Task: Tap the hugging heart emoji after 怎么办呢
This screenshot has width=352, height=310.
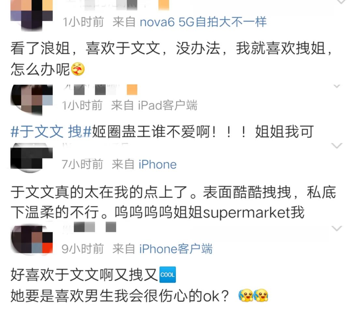Action: pos(78,69)
